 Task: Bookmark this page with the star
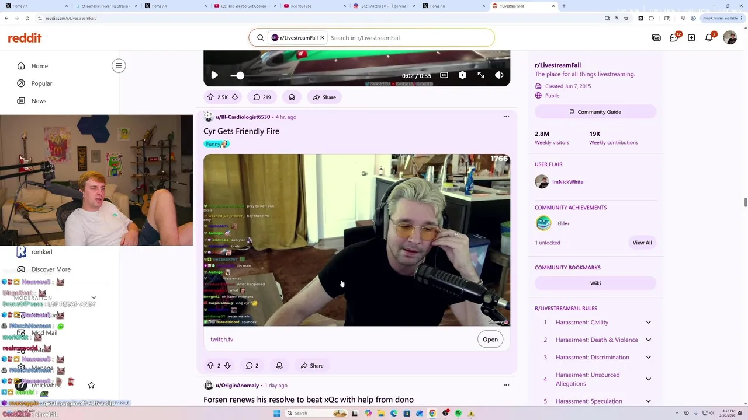626,19
